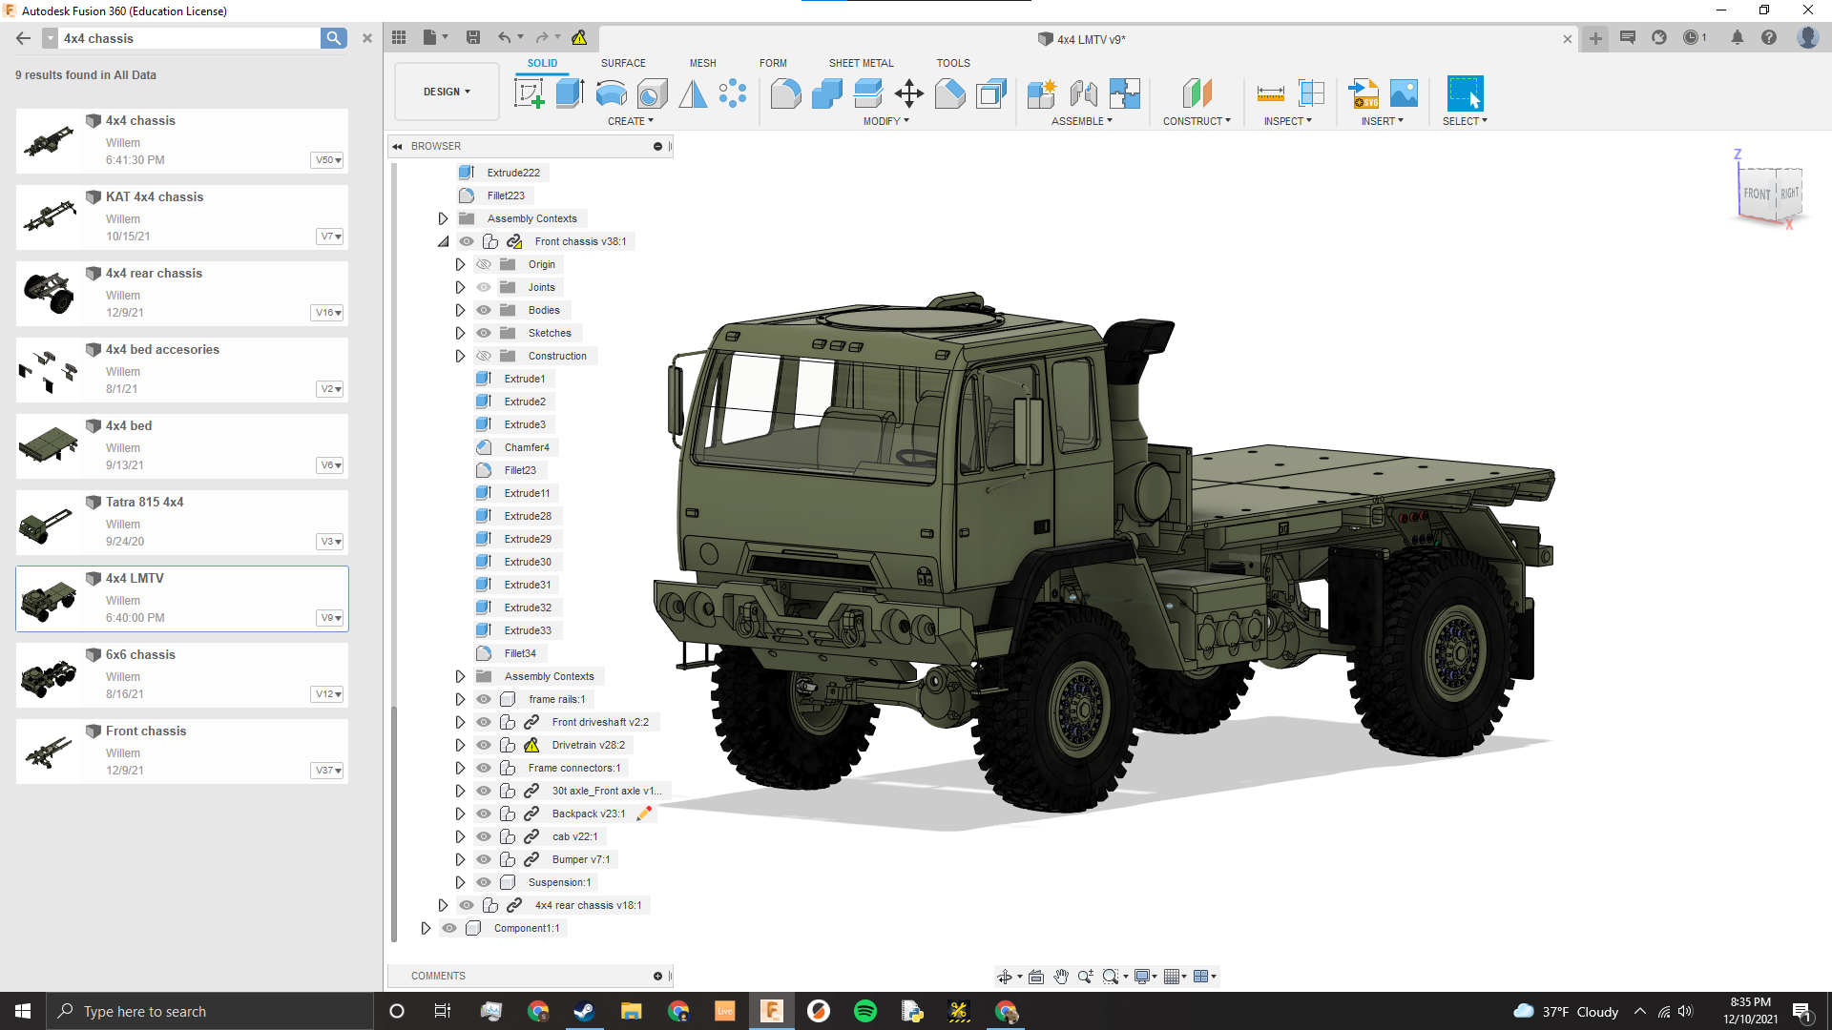
Task: Toggle visibility of Bodies folder
Action: coord(484,310)
